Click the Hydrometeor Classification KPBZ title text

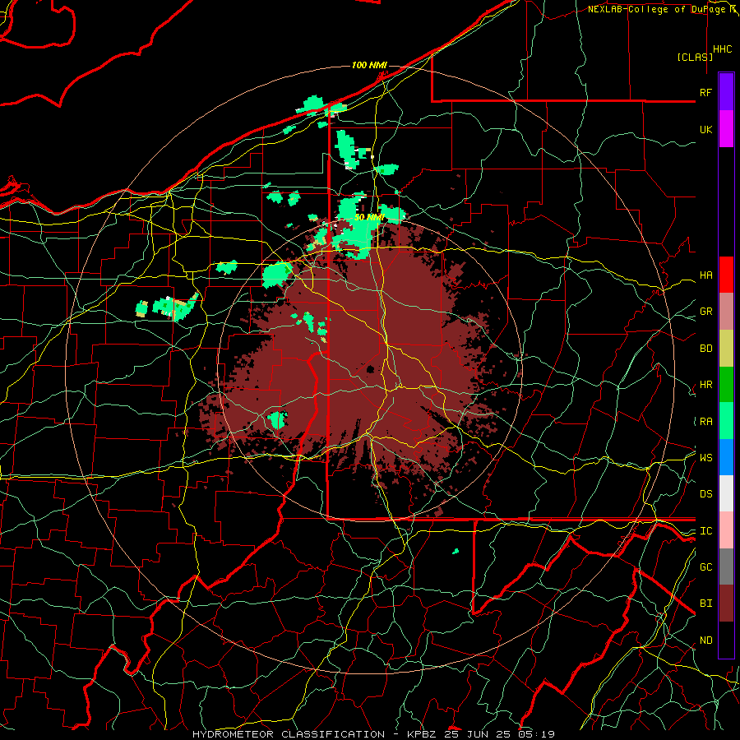373,734
